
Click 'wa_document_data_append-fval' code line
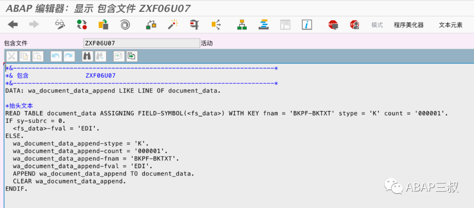click(x=83, y=166)
